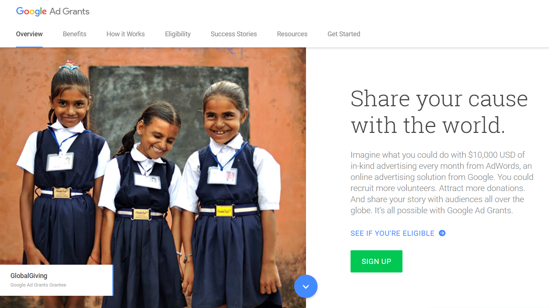Click the arrow icon beside See If You're Eligible
This screenshot has width=549, height=308.
click(x=442, y=233)
